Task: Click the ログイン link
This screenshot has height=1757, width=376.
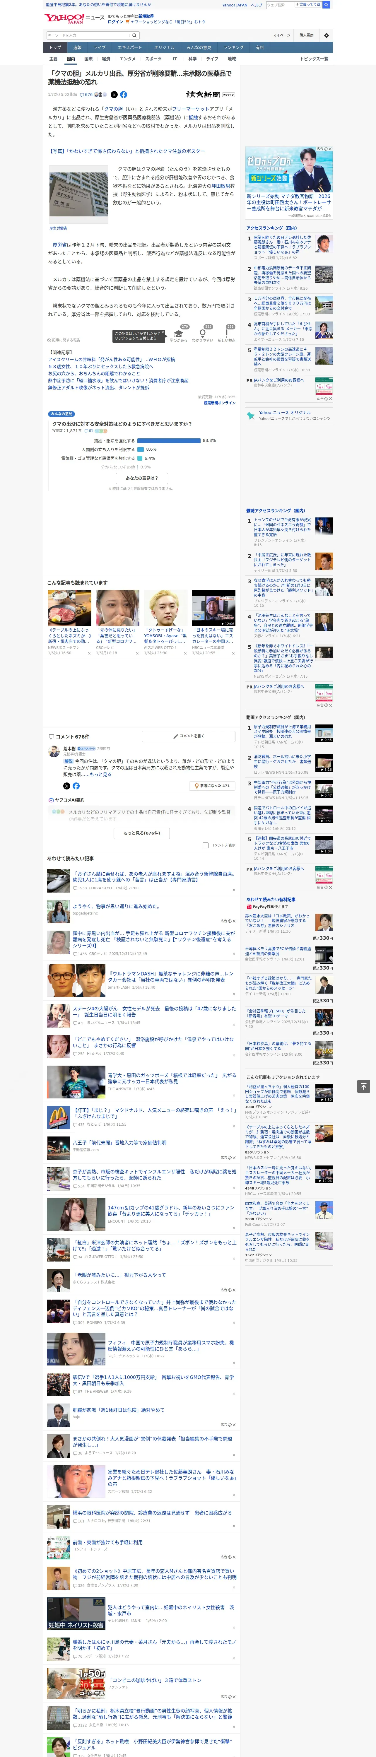Action: (x=115, y=22)
